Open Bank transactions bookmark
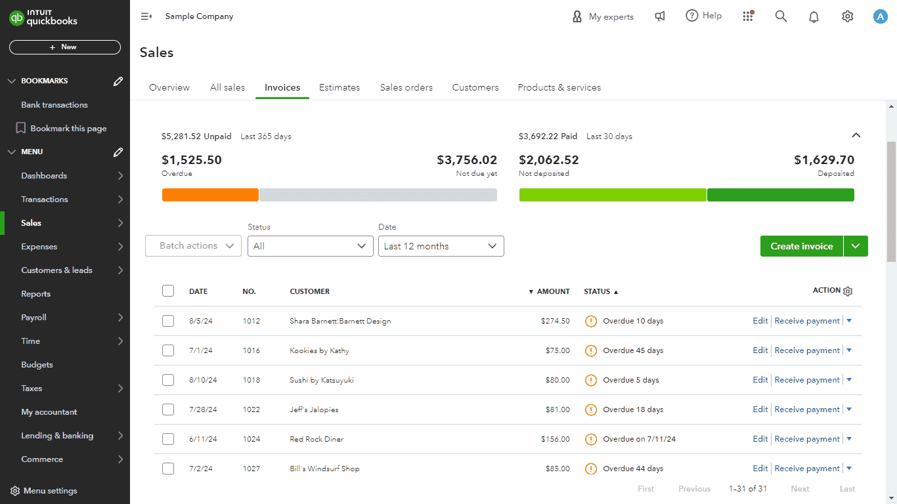Screen dimensions: 897x504 click(55, 105)
